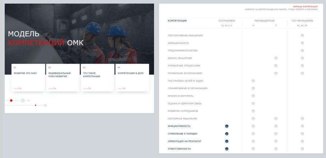Click the grey circle on lower slider line
Viewport: 326px width, 158px height.
point(45,105)
